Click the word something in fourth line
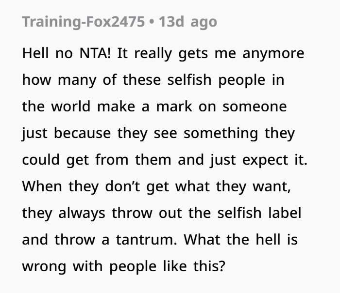340x293 pixels. 221,134
